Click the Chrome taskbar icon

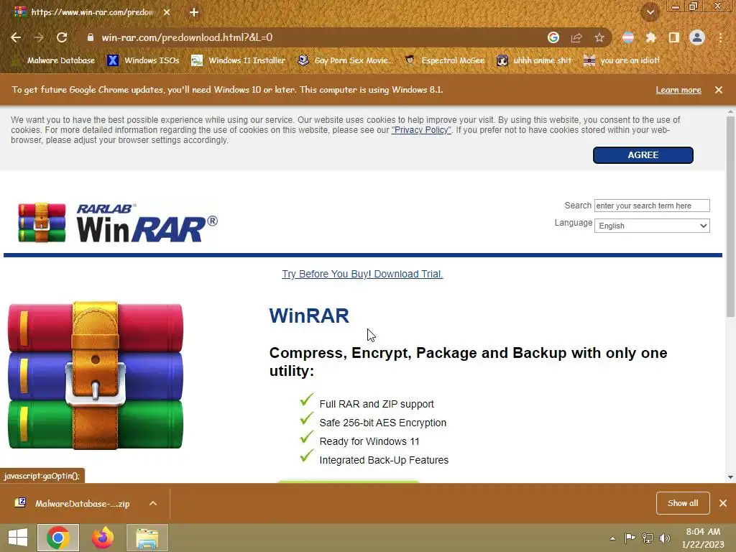tap(58, 538)
